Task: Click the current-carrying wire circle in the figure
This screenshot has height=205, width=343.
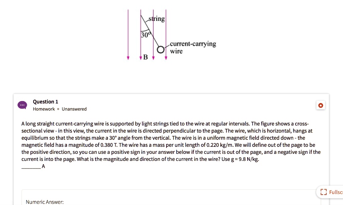Action: click(x=160, y=49)
